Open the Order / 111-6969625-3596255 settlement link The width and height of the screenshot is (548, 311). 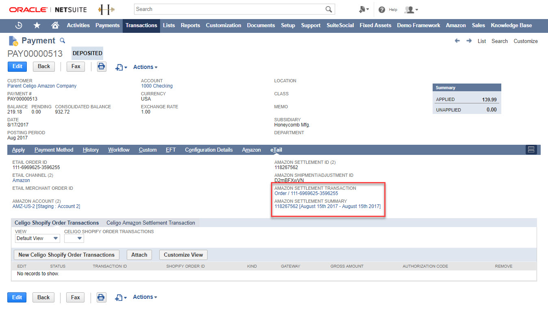pyautogui.click(x=306, y=193)
